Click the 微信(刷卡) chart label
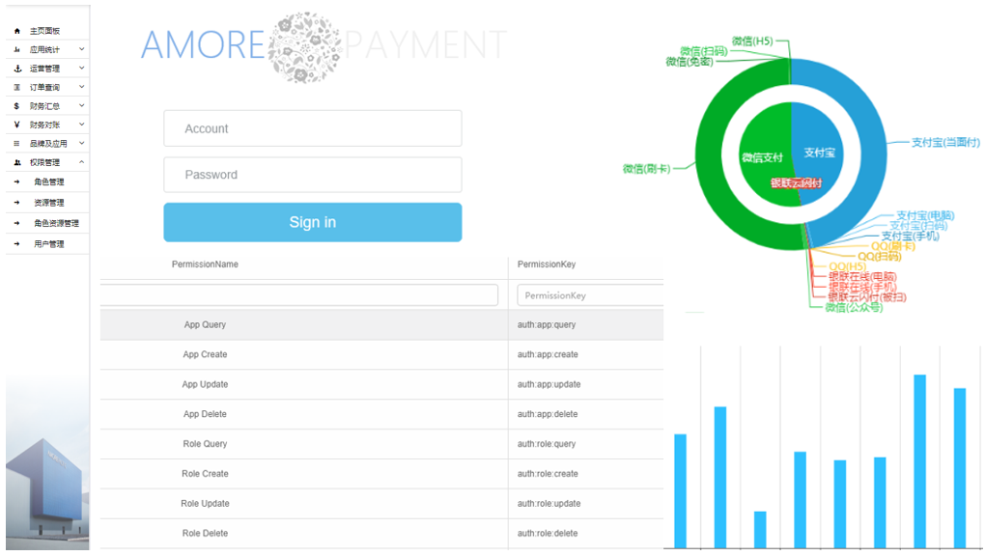 coord(646,169)
